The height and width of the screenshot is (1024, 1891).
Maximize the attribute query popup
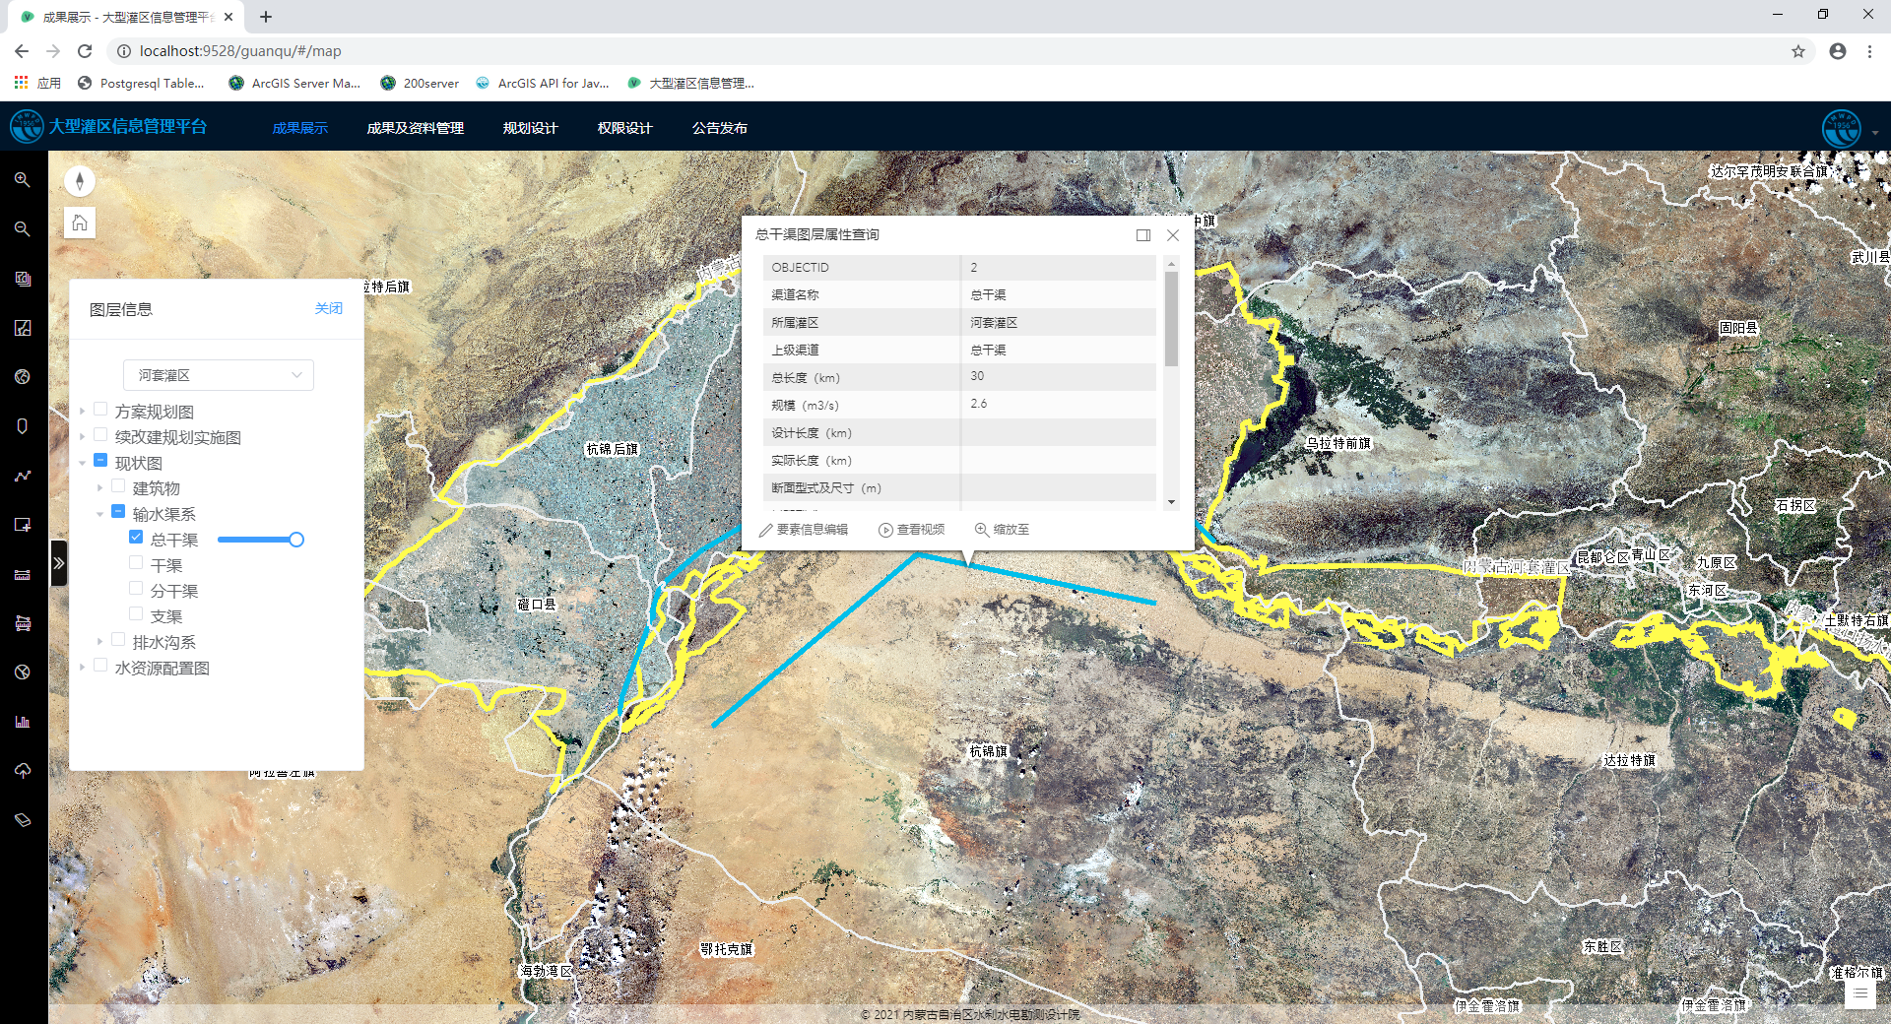click(1143, 235)
